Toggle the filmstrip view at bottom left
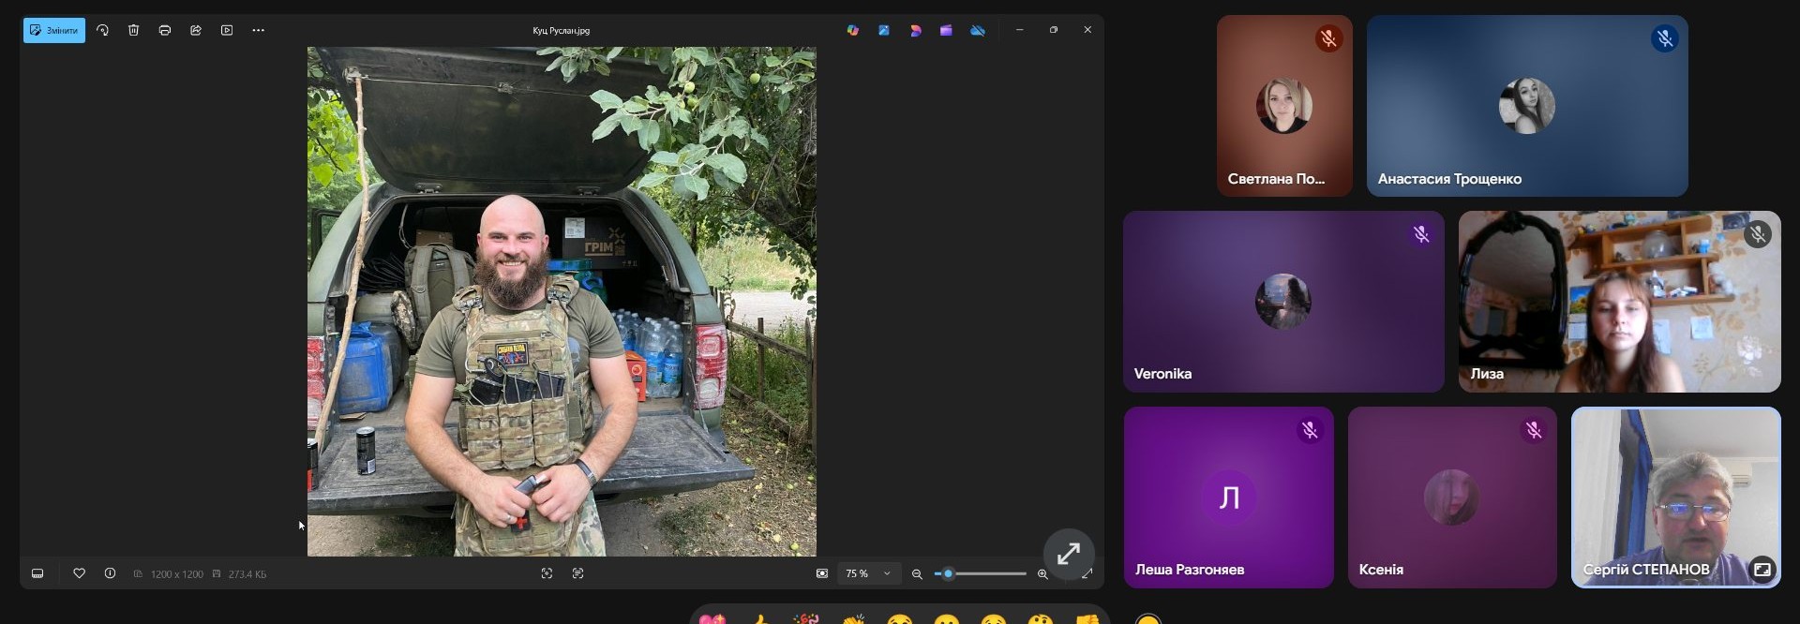 point(37,573)
